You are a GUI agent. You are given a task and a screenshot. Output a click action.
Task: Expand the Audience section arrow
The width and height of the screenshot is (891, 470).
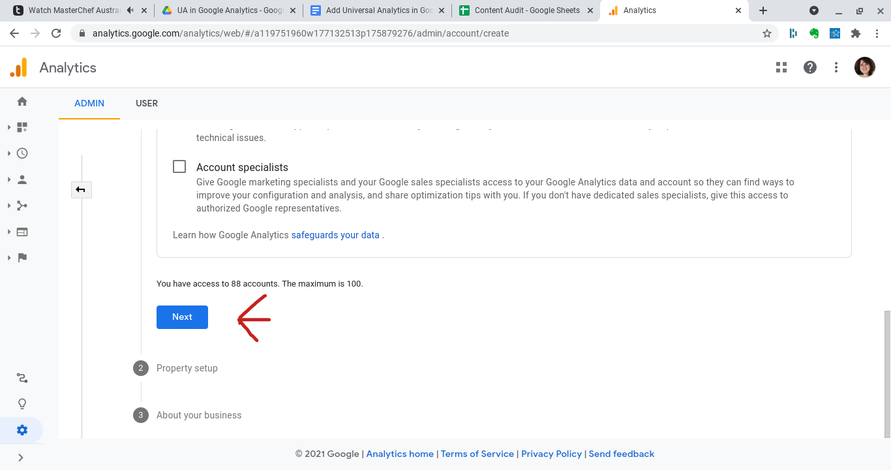tap(9, 180)
